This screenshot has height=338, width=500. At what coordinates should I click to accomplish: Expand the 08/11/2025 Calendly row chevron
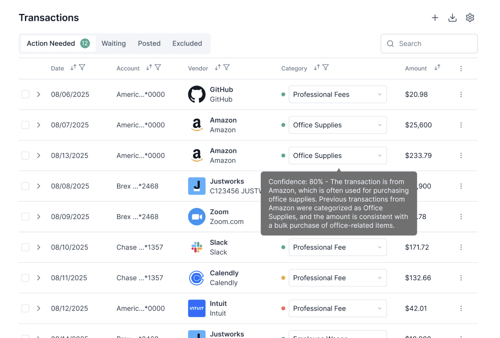(x=39, y=278)
